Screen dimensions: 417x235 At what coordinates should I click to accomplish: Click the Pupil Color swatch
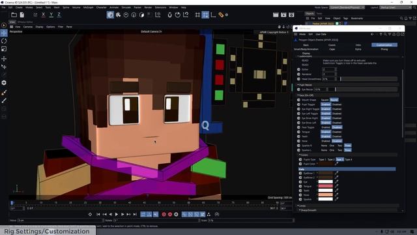(326, 164)
